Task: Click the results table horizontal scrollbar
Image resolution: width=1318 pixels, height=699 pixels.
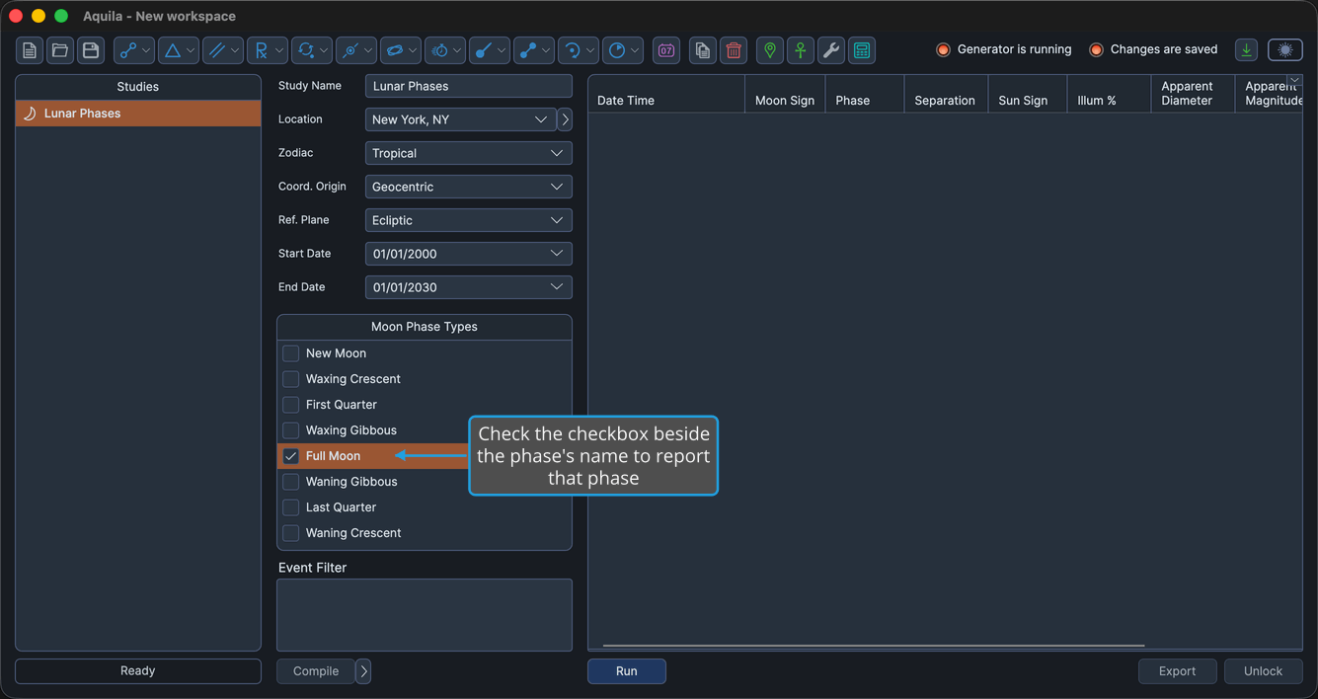Action: pyautogui.click(x=873, y=646)
